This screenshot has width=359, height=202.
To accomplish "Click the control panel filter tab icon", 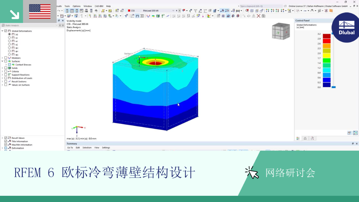I will click(312, 138).
